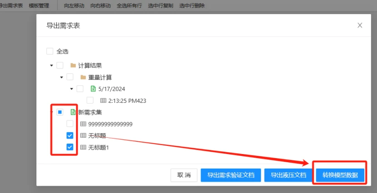Click the table icon beside 99999999999999
Viewport: 377px width, 193px height.
point(83,124)
